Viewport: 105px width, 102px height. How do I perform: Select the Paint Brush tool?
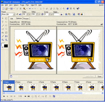(x=3, y=25)
